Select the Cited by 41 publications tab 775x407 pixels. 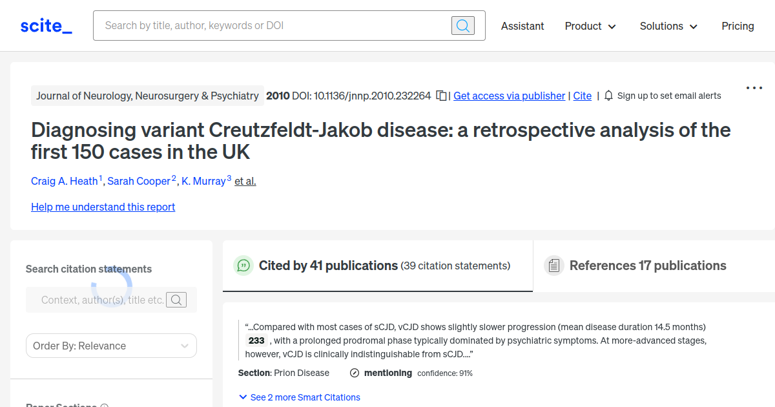click(x=328, y=265)
